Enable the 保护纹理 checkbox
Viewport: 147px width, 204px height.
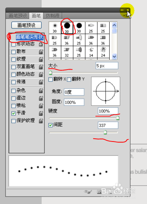pyautogui.click(x=13, y=121)
